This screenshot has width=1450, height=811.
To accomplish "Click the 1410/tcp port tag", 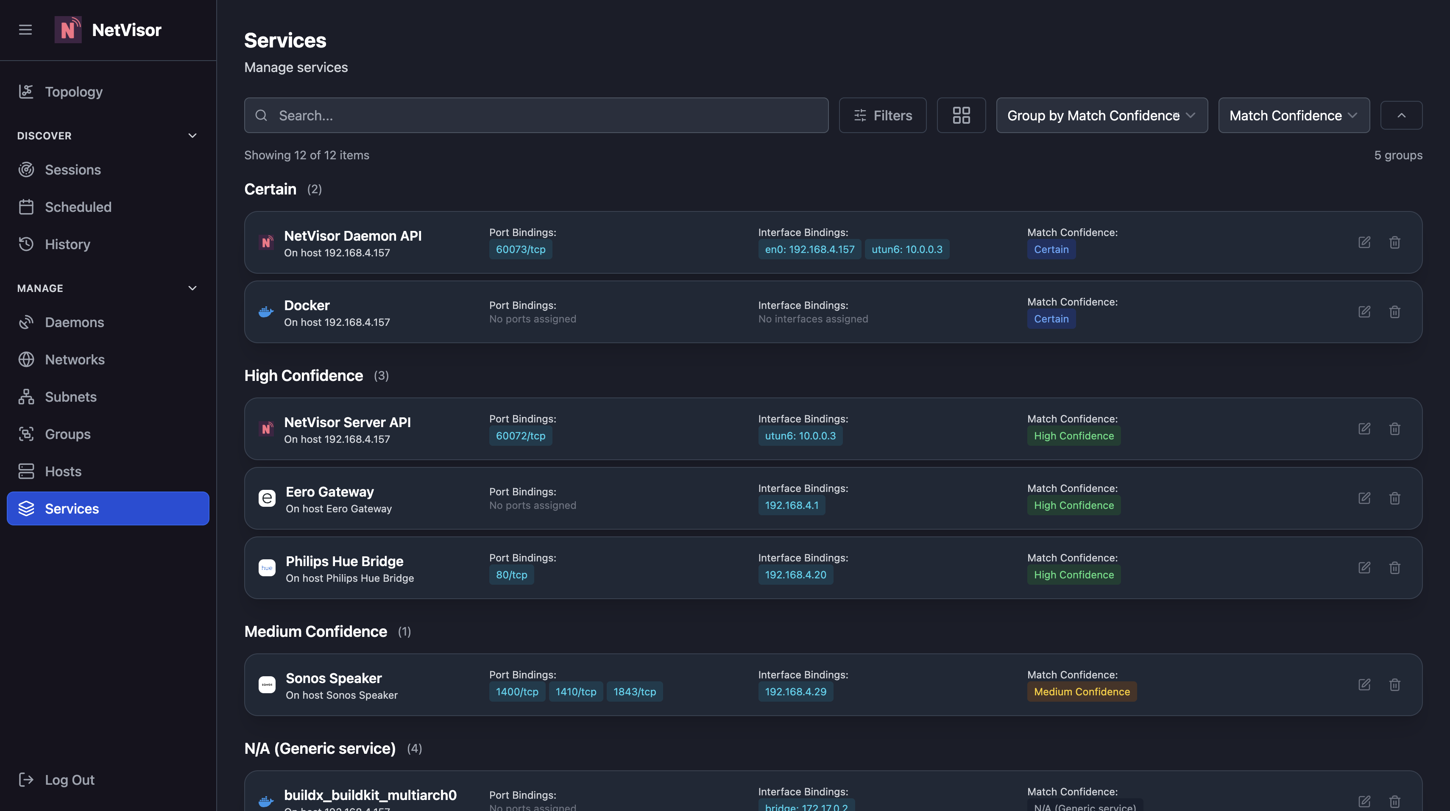I will 576,692.
